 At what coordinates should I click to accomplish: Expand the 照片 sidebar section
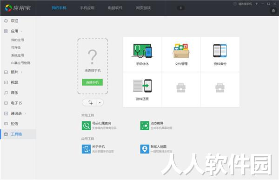pos(21,72)
